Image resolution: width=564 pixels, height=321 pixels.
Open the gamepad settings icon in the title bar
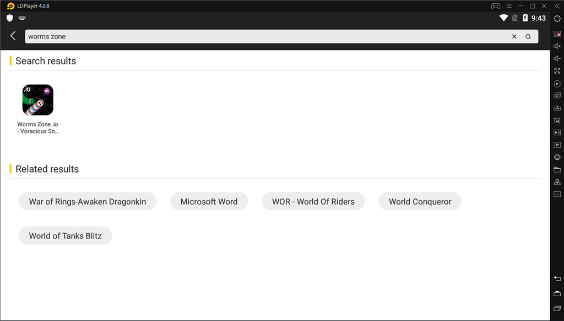pos(495,6)
